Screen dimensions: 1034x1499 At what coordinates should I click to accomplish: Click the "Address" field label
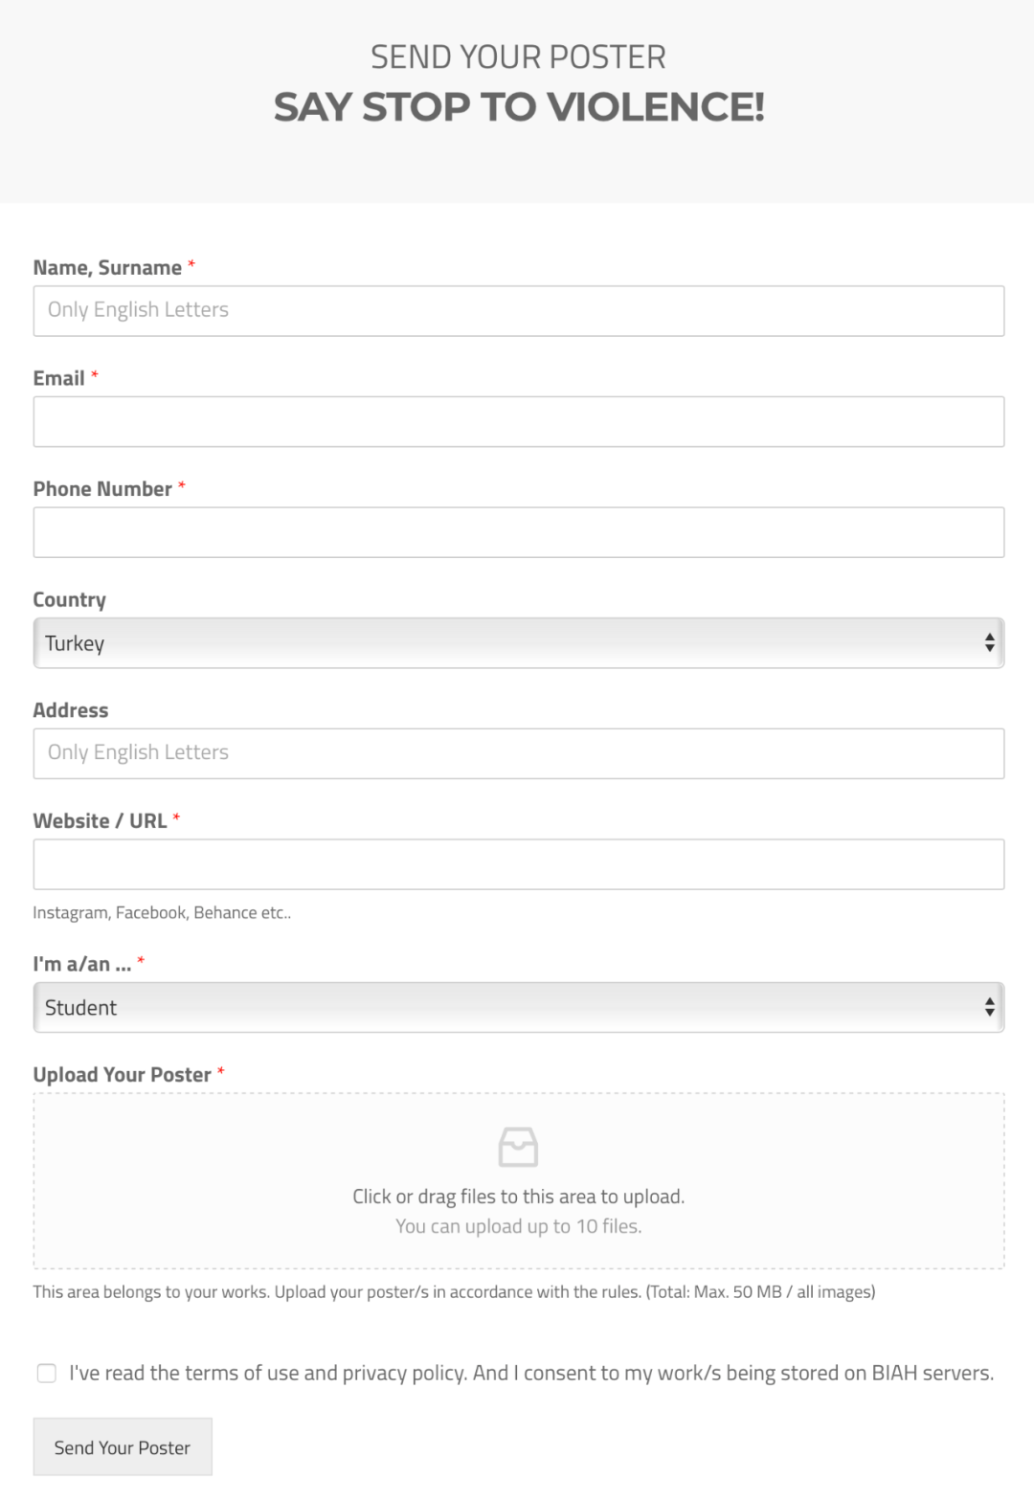71,710
